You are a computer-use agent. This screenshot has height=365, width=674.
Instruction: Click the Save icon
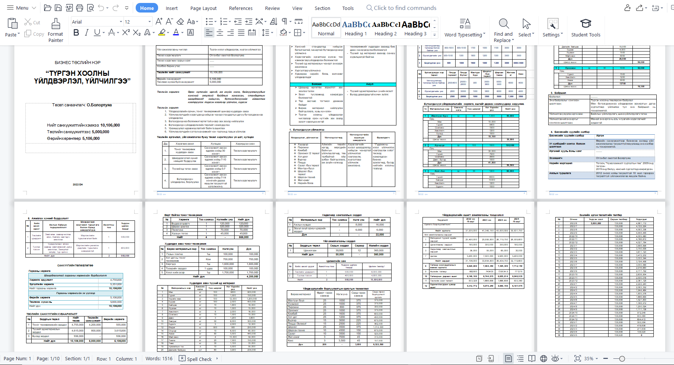tap(58, 8)
